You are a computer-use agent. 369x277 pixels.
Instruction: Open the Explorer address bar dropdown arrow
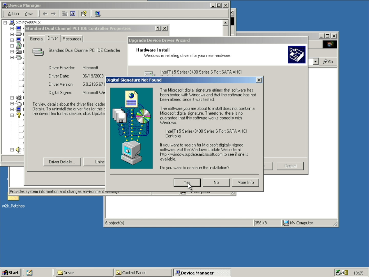click(315, 62)
